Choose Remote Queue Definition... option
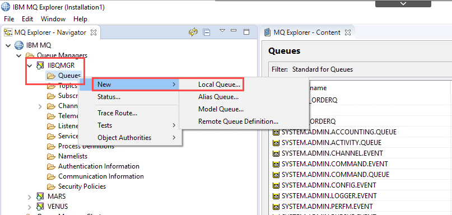Screen dimensions: 452x215 [x=238, y=121]
